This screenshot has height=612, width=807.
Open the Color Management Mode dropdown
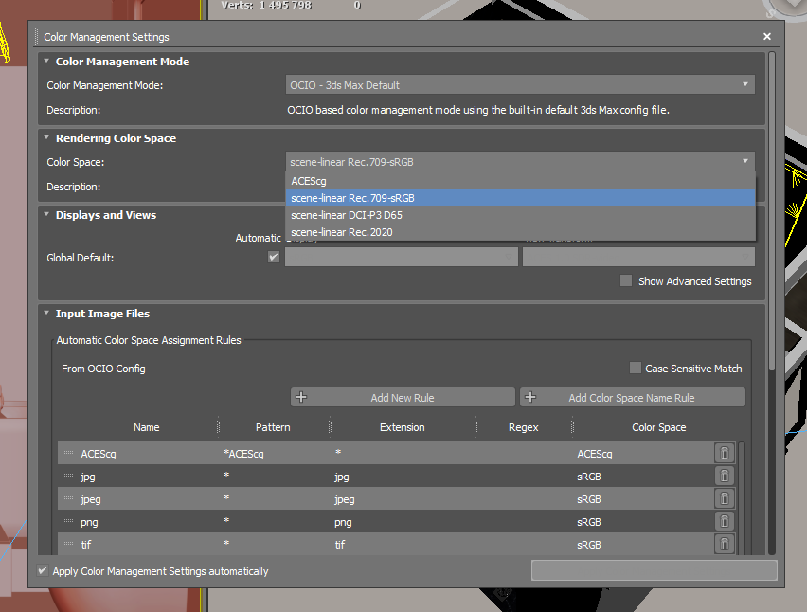click(520, 85)
